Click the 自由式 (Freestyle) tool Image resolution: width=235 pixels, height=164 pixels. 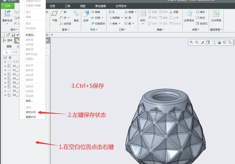tap(202, 24)
